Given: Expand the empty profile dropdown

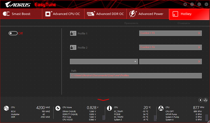Looking at the screenshot, I should point(104,61).
